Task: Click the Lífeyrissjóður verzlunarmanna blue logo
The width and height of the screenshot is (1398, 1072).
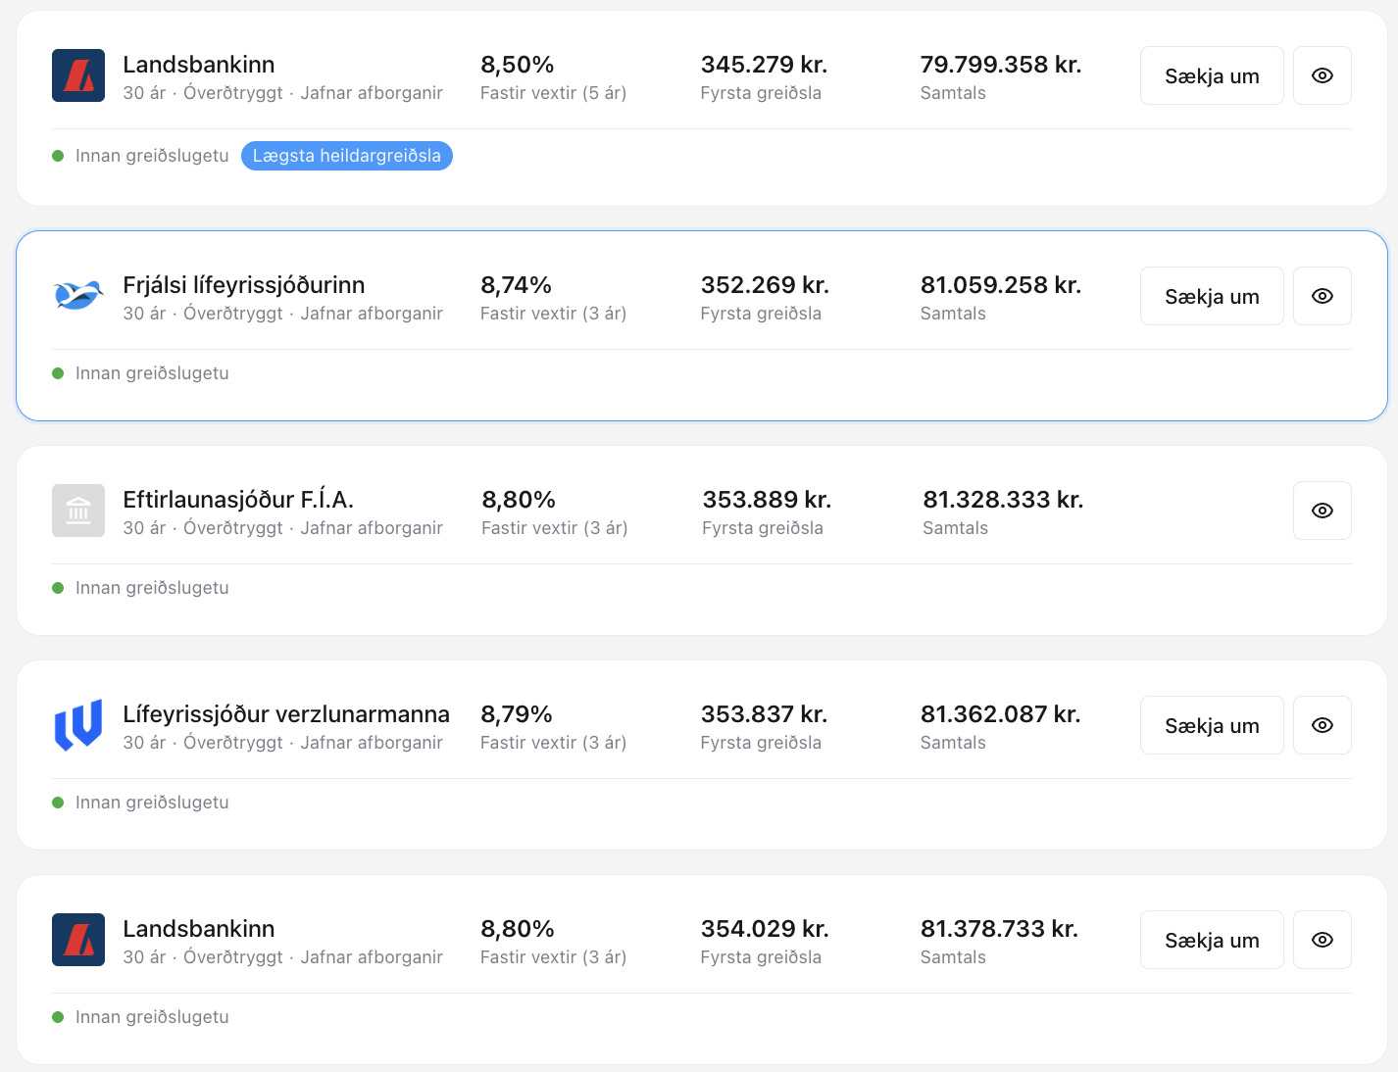Action: pos(78,725)
